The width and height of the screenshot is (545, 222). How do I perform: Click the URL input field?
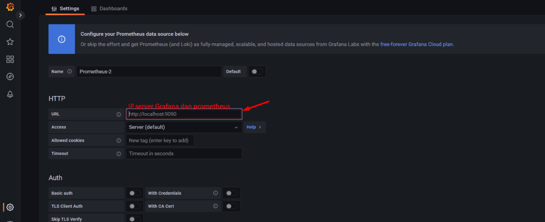tap(184, 114)
